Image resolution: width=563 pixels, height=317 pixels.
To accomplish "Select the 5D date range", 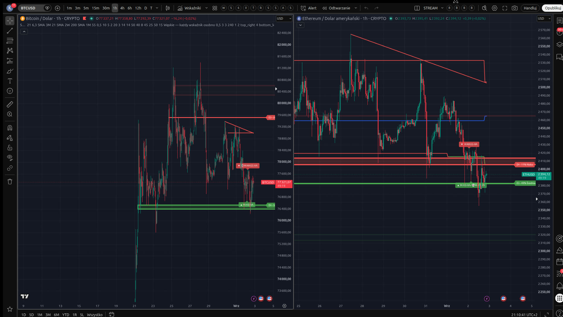I will click(x=31, y=315).
